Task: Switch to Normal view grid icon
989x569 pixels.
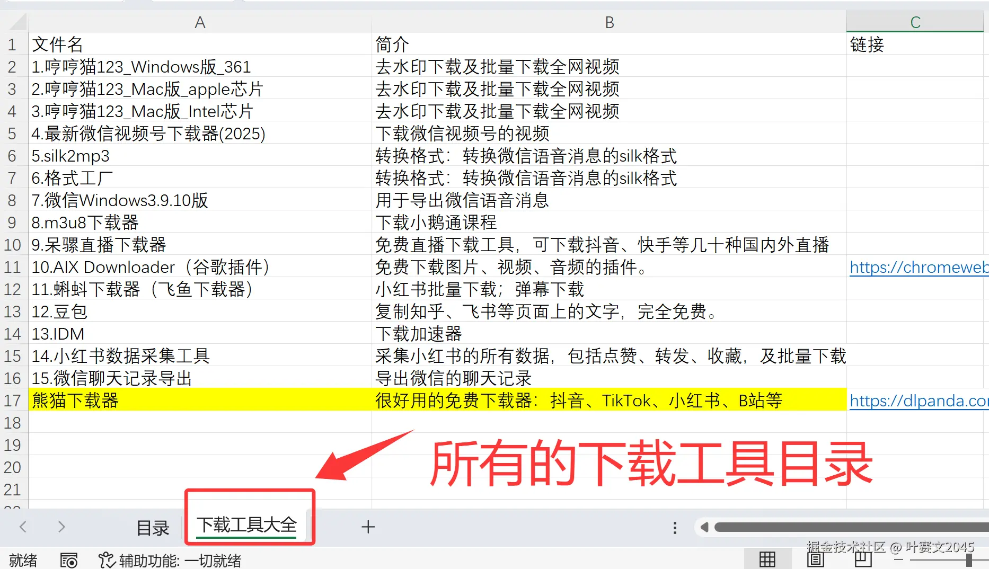Action: coord(767,559)
